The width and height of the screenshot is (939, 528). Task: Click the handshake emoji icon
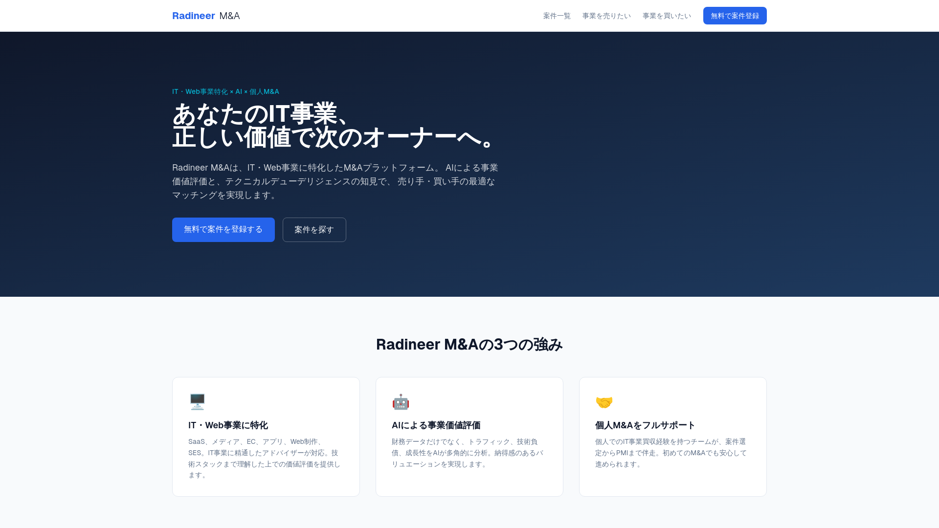(604, 402)
